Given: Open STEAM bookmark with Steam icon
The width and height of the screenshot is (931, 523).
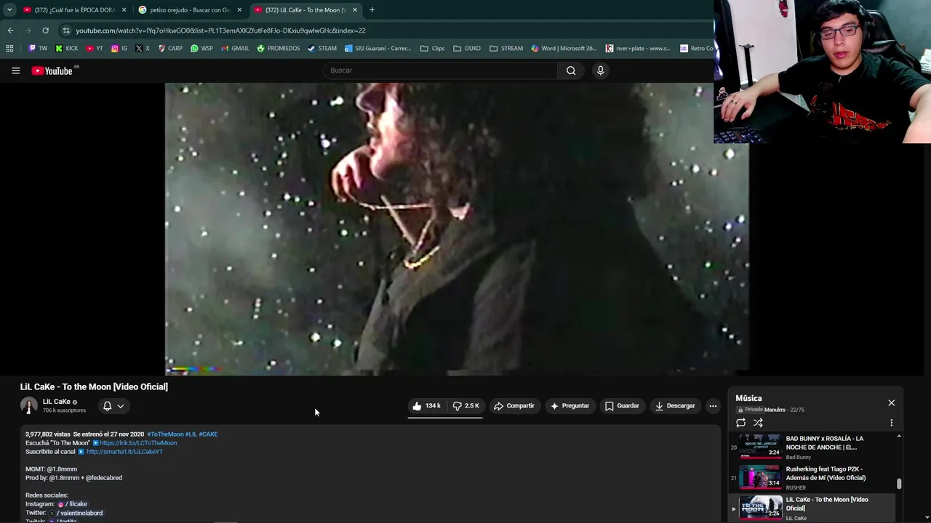Looking at the screenshot, I should [321, 49].
